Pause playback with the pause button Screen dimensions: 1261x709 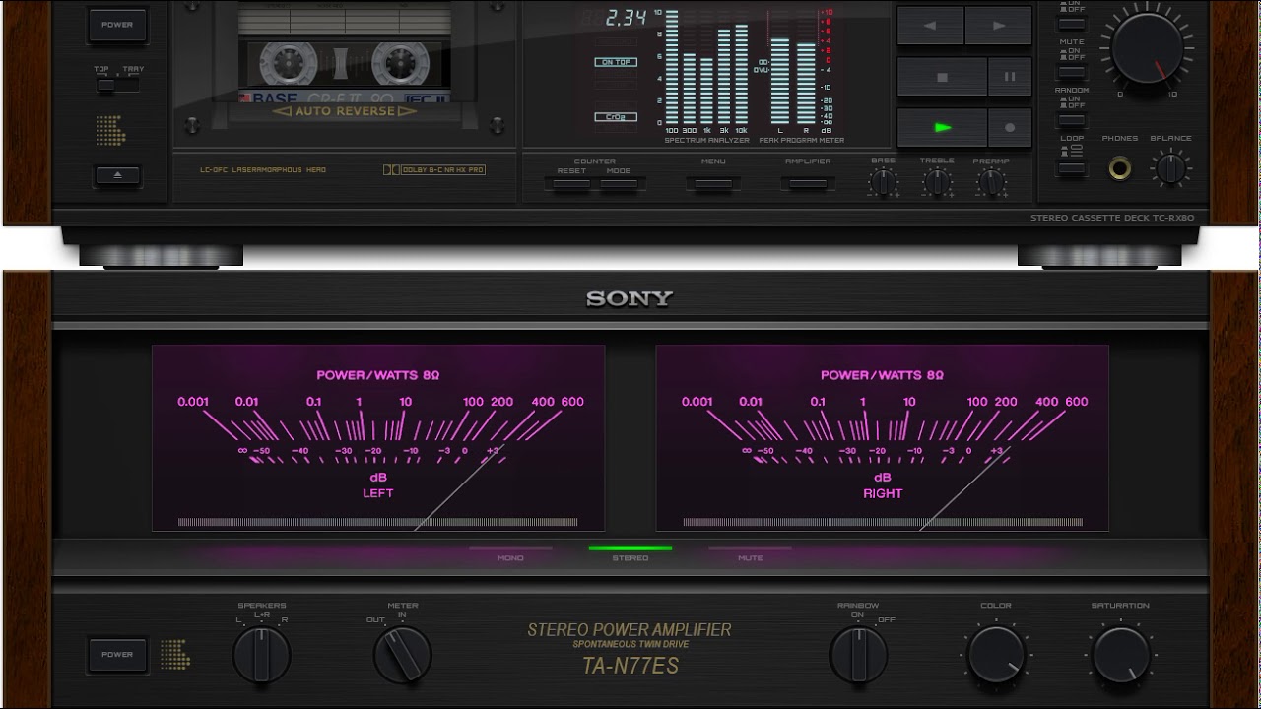pos(1009,77)
